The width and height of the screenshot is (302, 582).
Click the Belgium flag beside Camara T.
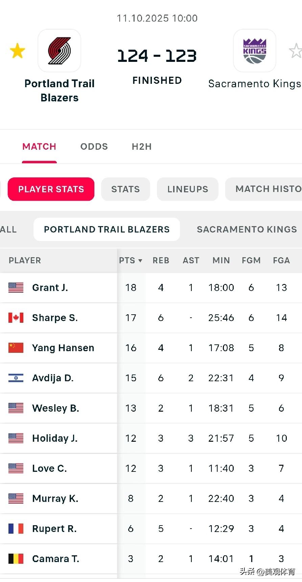16,559
